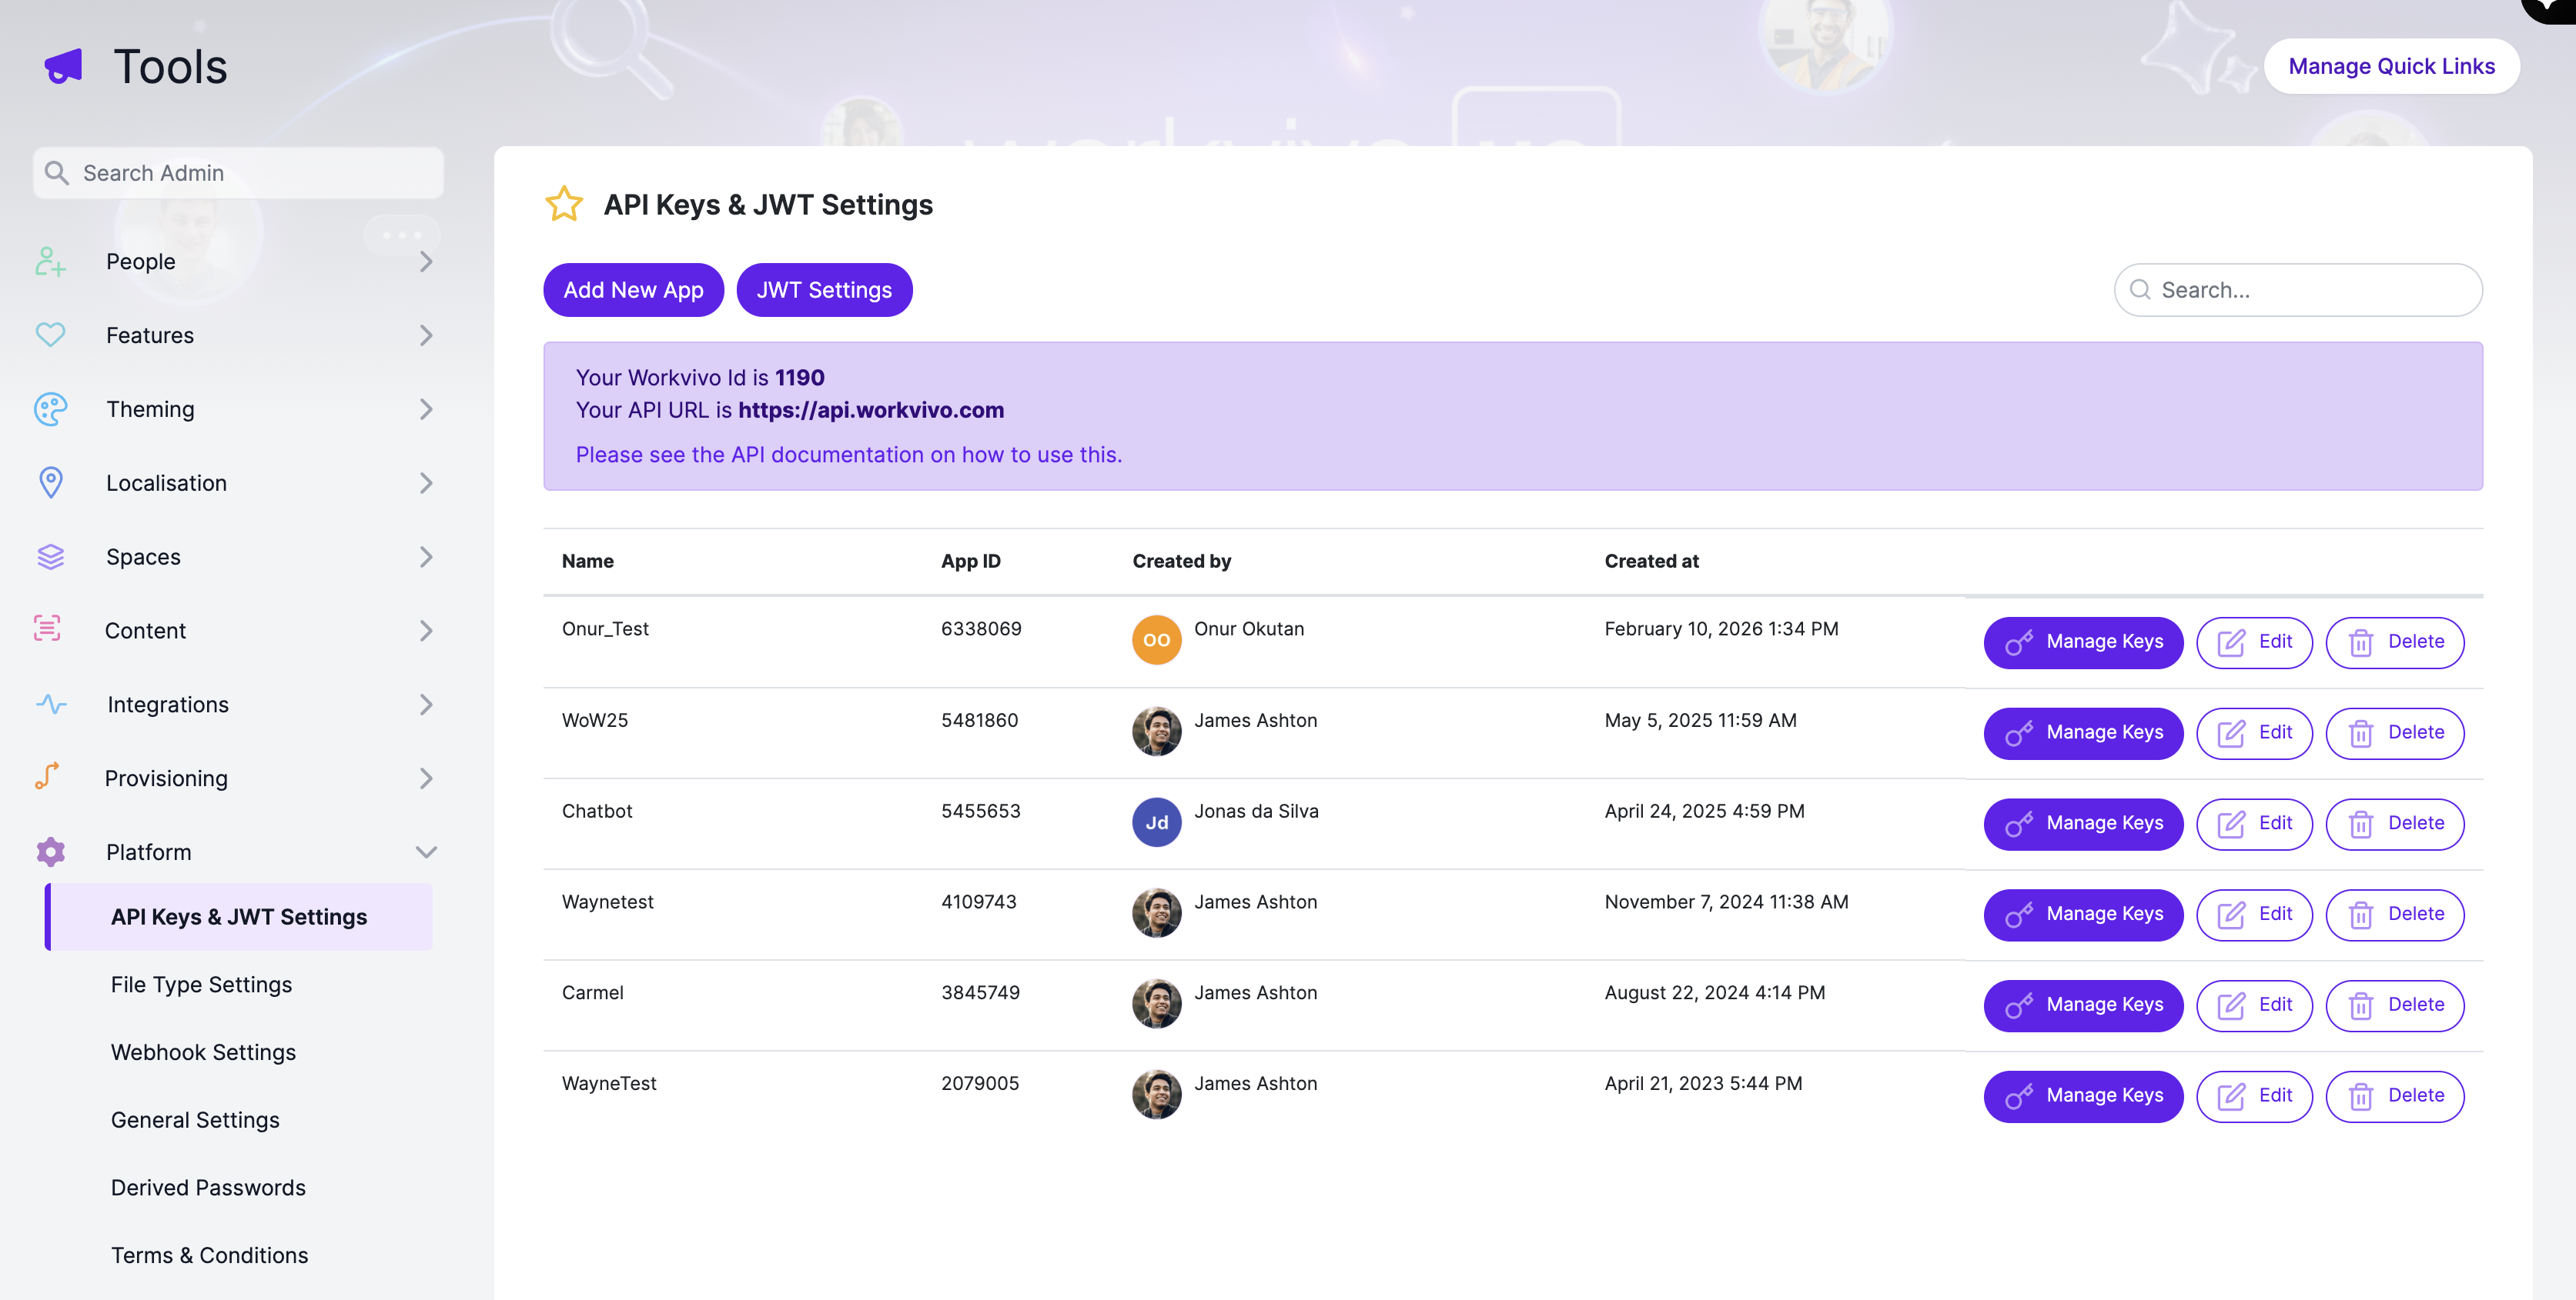Manage Keys for the Chatbot app
Viewport: 2576px width, 1300px height.
(2083, 823)
